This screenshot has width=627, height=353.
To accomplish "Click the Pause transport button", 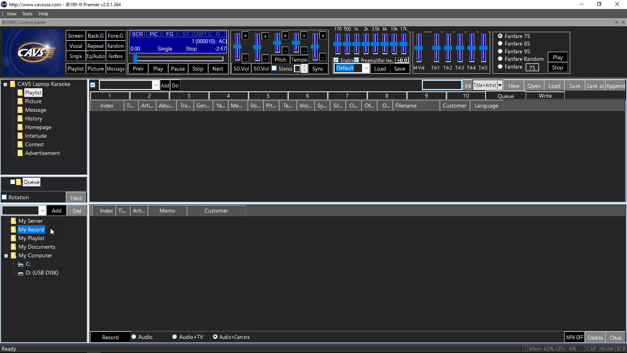I will pyautogui.click(x=178, y=69).
